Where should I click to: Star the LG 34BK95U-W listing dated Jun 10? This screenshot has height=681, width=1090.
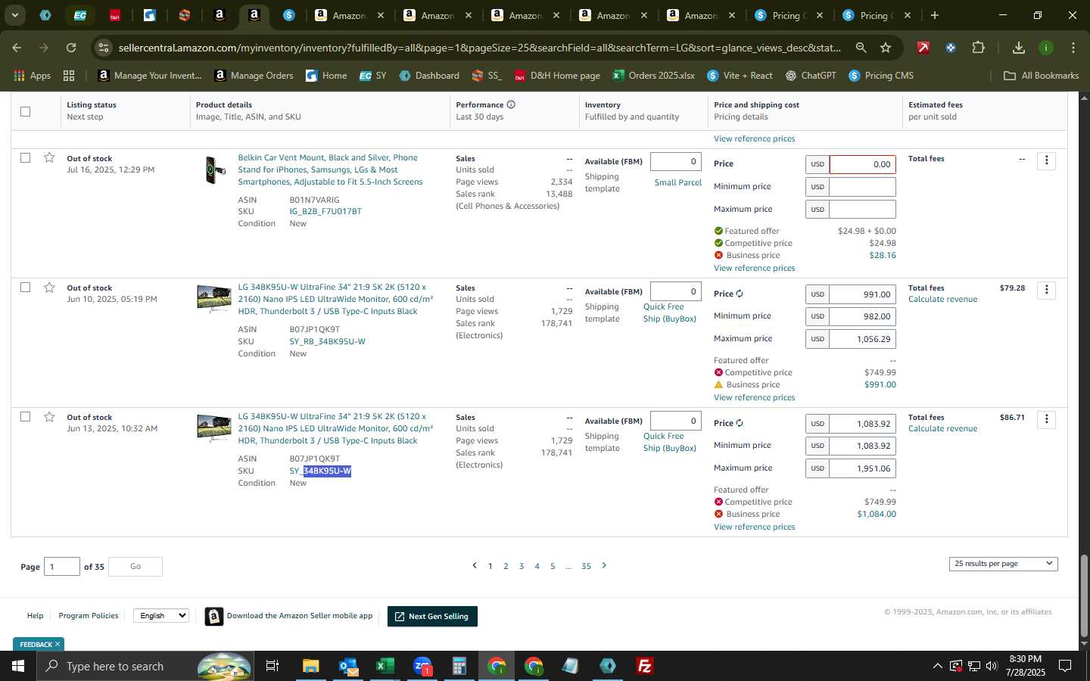point(49,287)
